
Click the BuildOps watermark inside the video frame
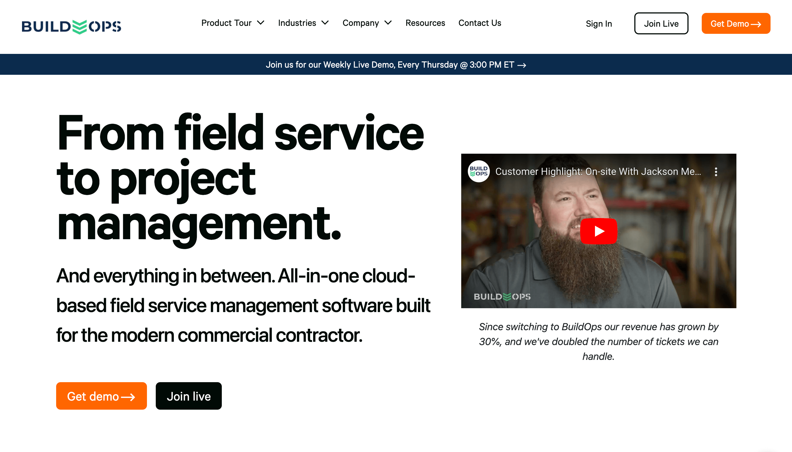(x=502, y=296)
